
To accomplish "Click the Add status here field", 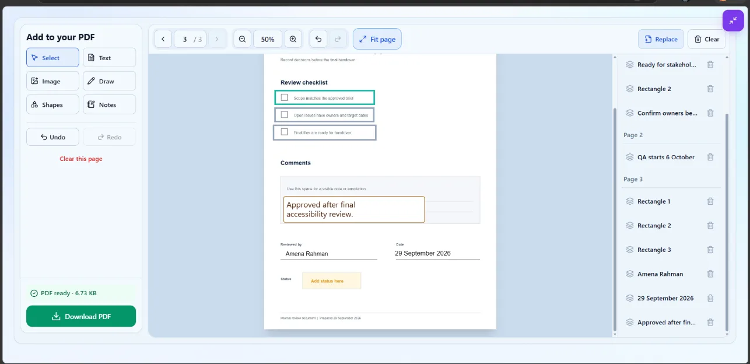I will (x=331, y=281).
